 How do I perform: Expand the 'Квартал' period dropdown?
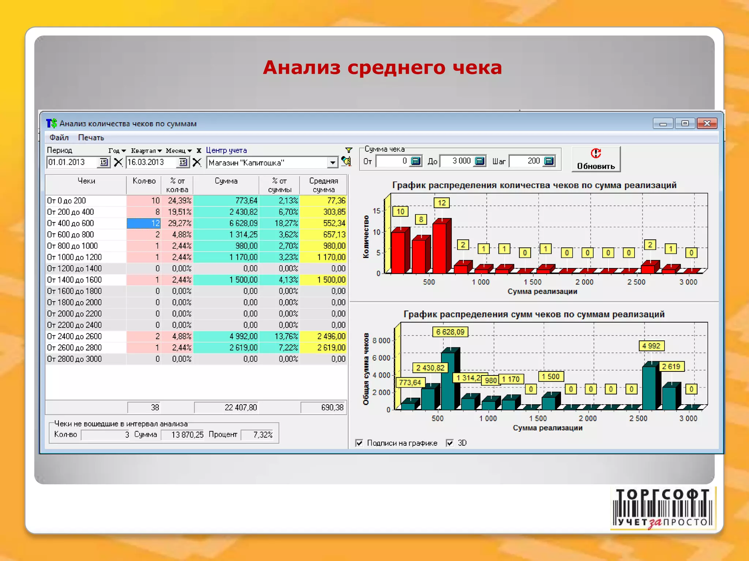point(146,151)
